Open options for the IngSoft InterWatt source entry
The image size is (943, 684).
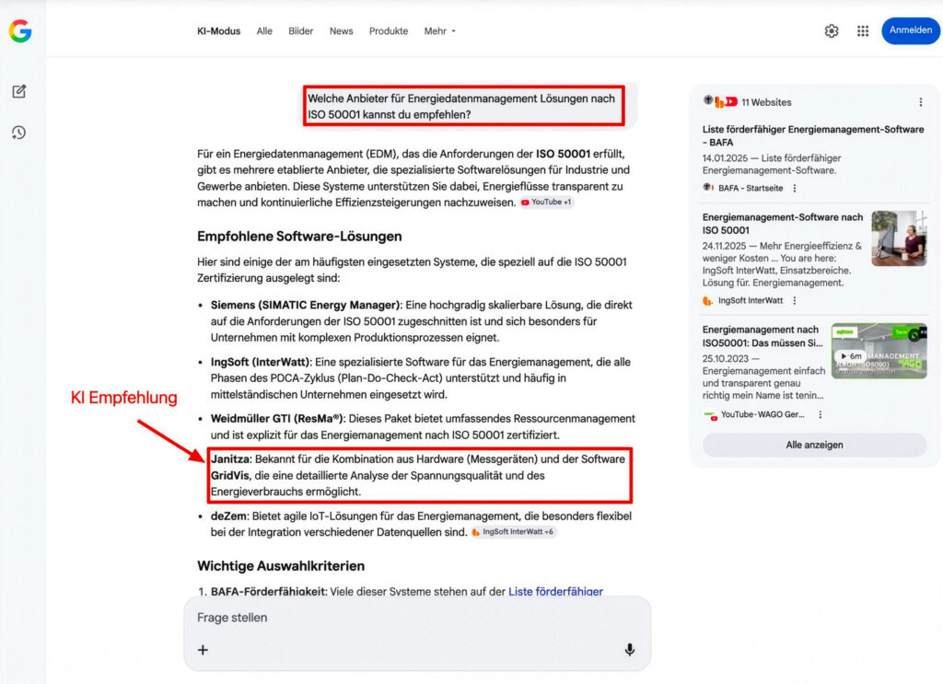tap(795, 300)
